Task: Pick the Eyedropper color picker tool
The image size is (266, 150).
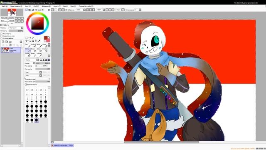Action: [39, 41]
